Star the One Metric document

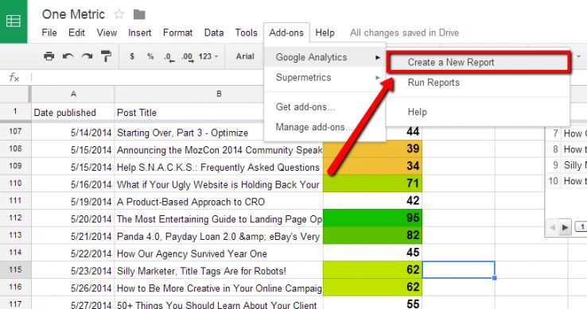tap(119, 14)
